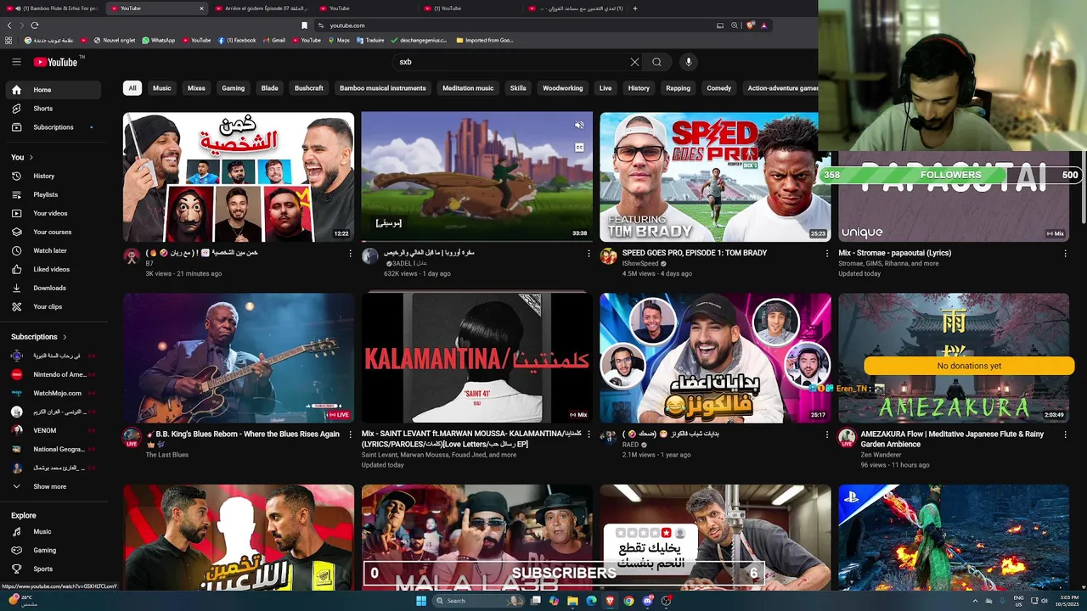
Task: Select the Live filter chip
Action: pos(605,88)
